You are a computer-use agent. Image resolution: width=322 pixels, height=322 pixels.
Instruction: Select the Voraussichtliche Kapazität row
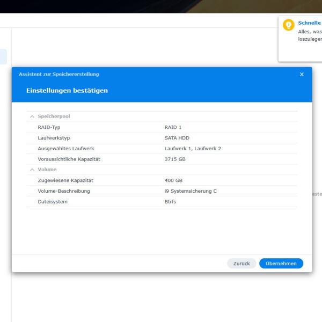pos(69,159)
